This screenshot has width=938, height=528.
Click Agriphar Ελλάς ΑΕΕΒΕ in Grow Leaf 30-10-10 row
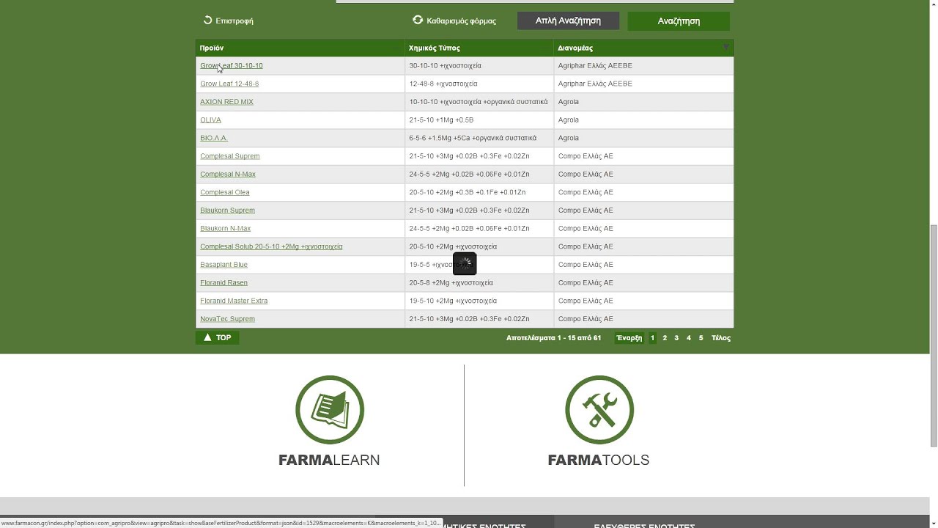595,66
